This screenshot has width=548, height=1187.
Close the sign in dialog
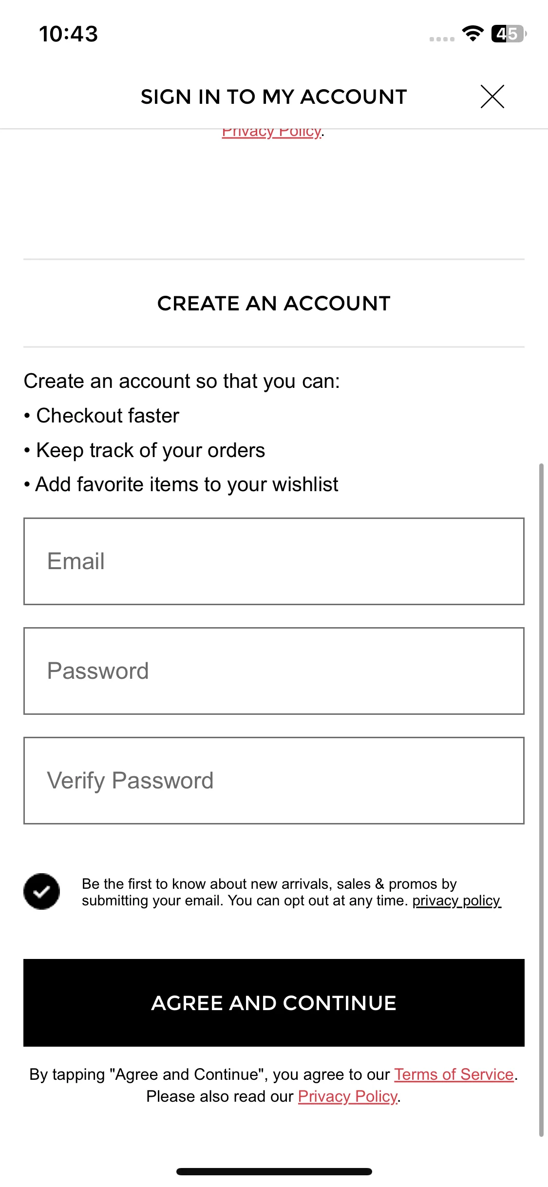(492, 96)
